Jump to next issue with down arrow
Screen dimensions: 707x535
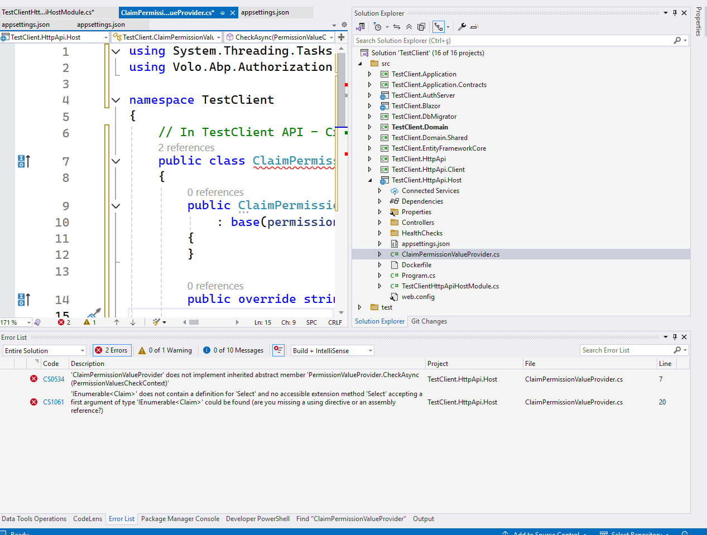(x=133, y=322)
